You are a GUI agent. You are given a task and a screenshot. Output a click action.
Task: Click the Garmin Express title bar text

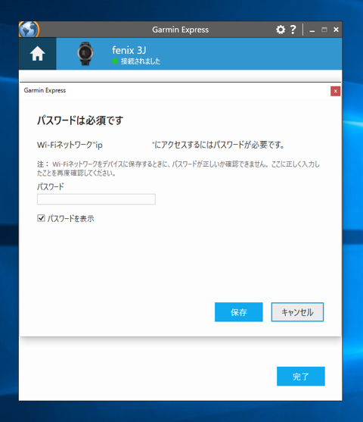(x=180, y=30)
